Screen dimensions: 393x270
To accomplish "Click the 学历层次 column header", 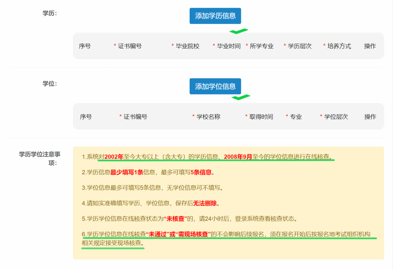I will point(299,46).
